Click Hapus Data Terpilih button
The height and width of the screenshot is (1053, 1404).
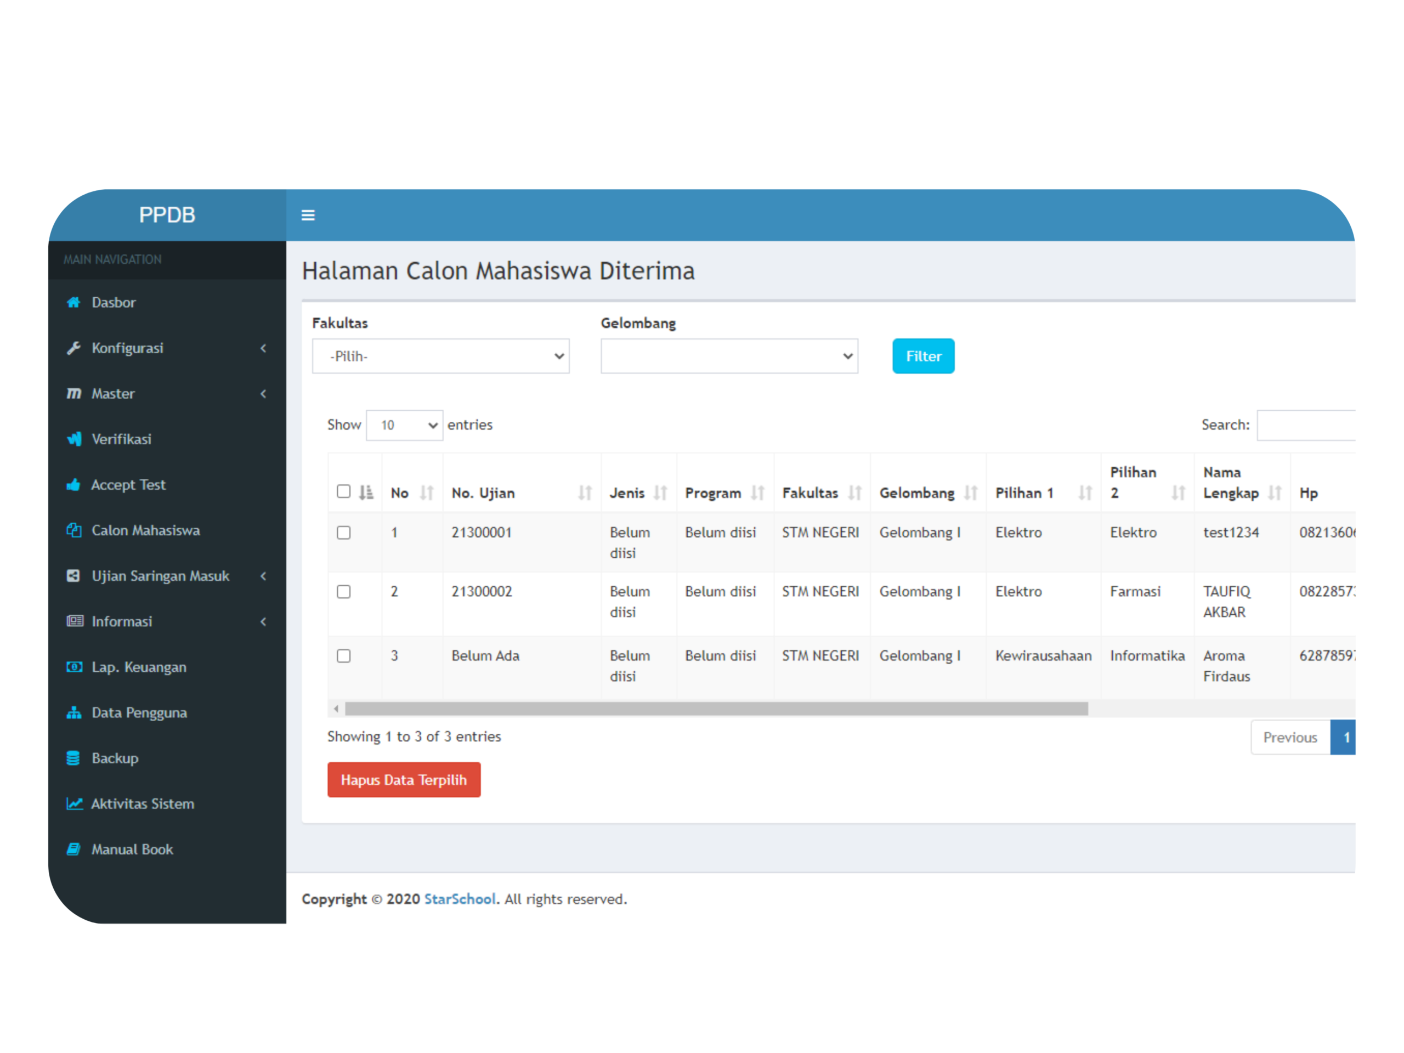404,779
